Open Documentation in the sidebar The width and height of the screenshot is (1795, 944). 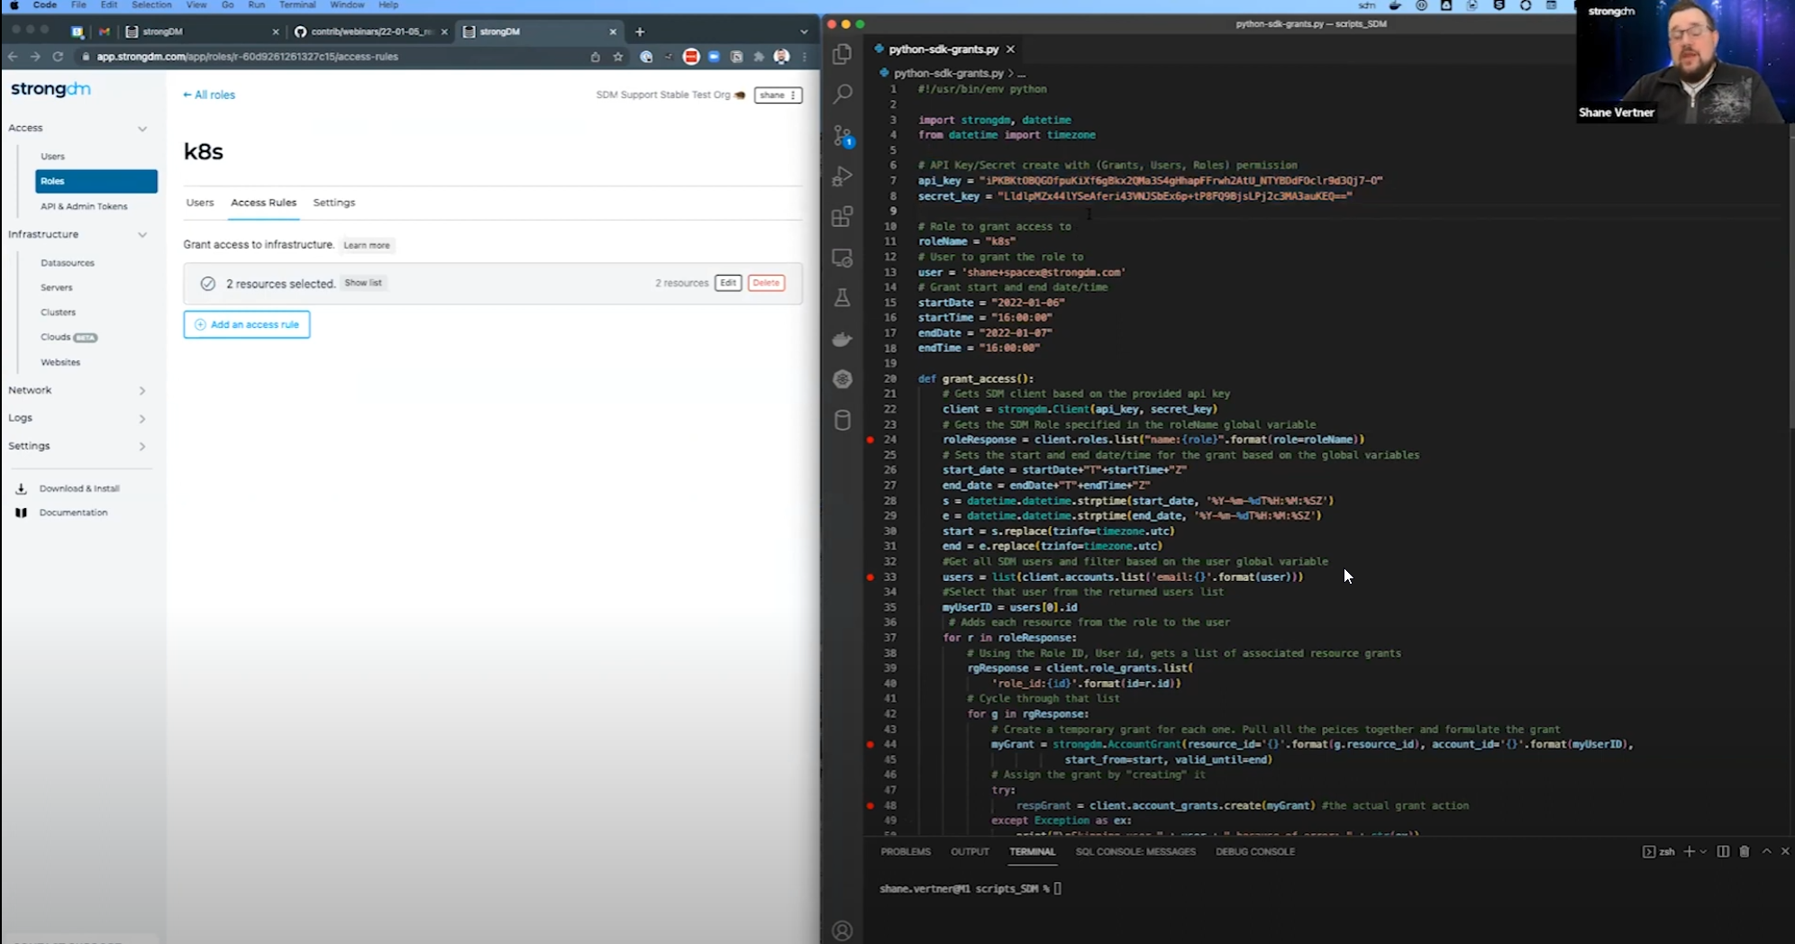click(73, 513)
